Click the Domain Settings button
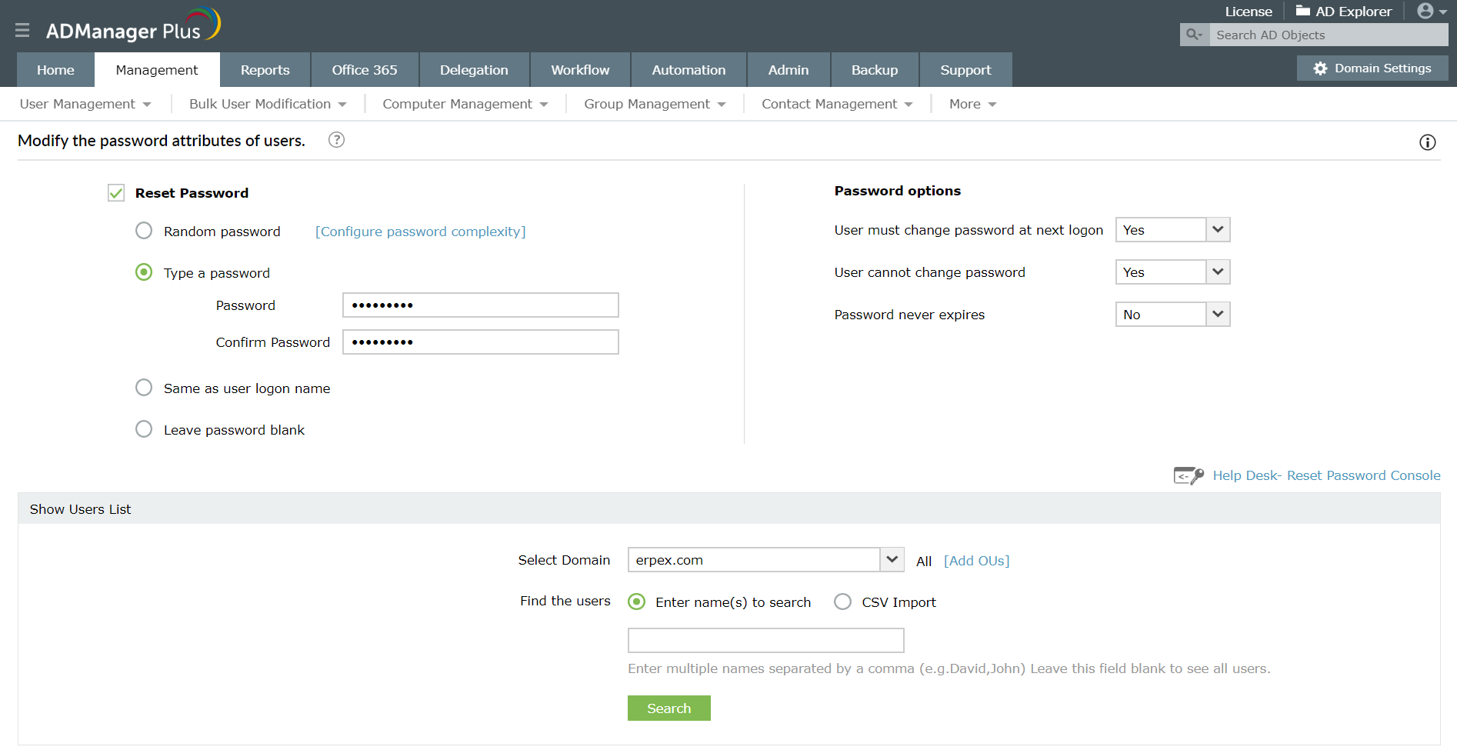The height and width of the screenshot is (750, 1457). coord(1372,68)
